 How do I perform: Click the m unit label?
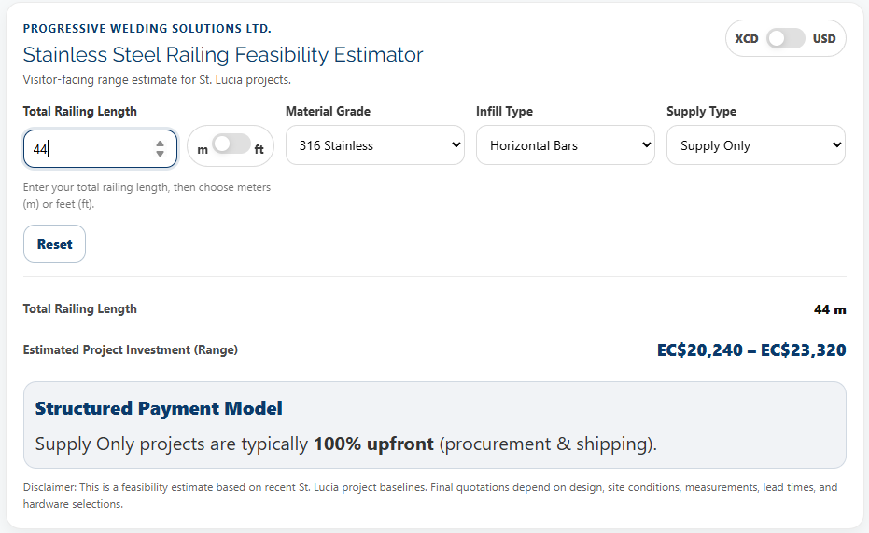point(203,149)
